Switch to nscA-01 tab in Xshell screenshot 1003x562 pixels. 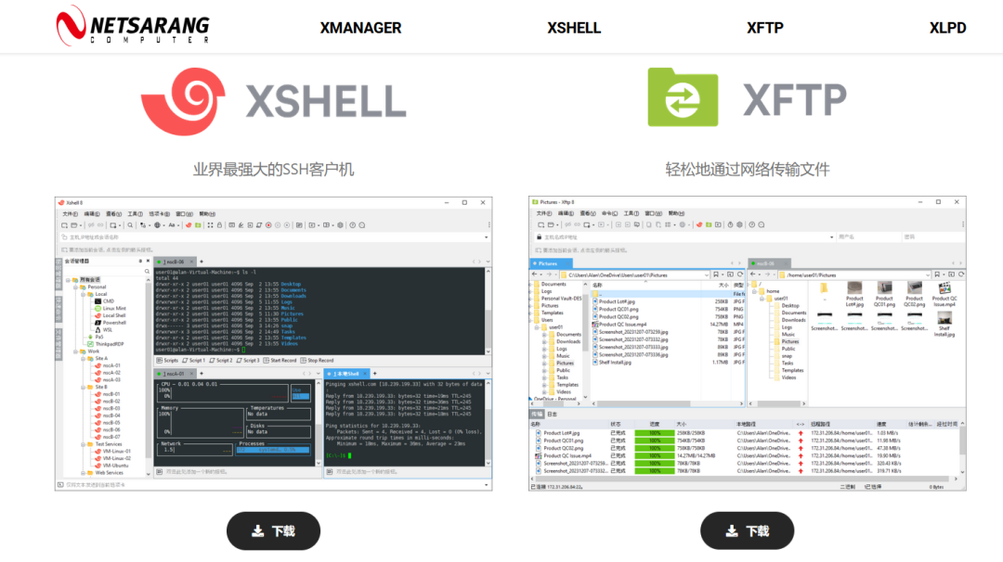click(174, 374)
